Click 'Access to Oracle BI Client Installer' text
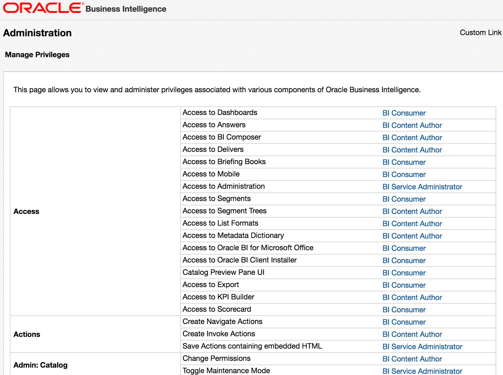Viewport: 503px width, 375px height. (x=240, y=260)
